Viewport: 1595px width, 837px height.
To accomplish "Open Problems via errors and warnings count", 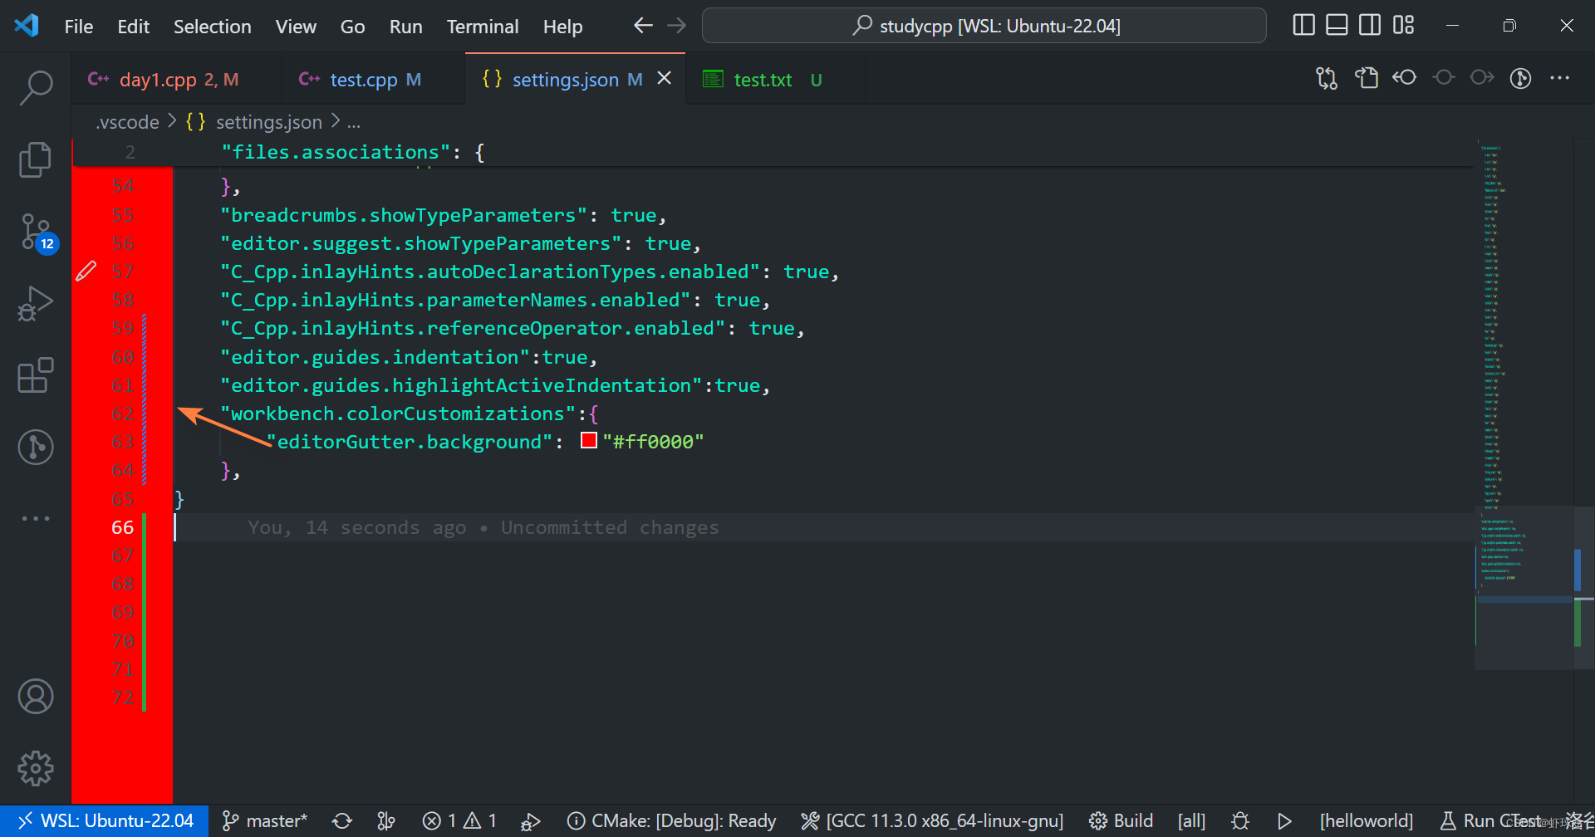I will tap(459, 821).
